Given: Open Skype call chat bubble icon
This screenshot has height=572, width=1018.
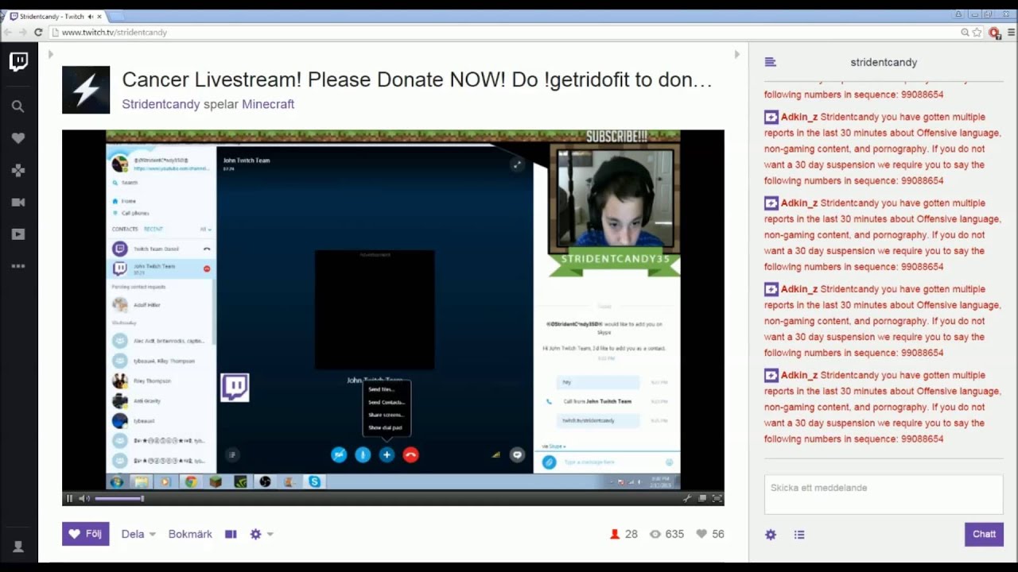Looking at the screenshot, I should 517,454.
